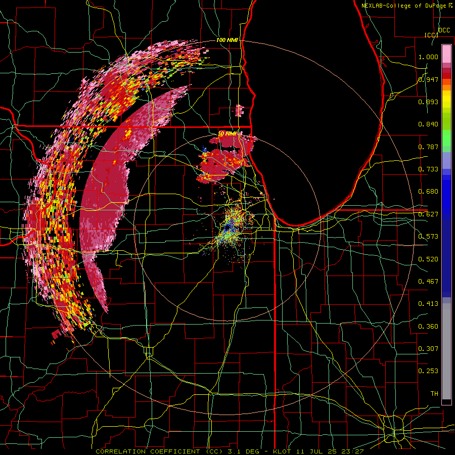Click the gray bottom segment of the color bar
This screenshot has height=455, width=455.
446,351
